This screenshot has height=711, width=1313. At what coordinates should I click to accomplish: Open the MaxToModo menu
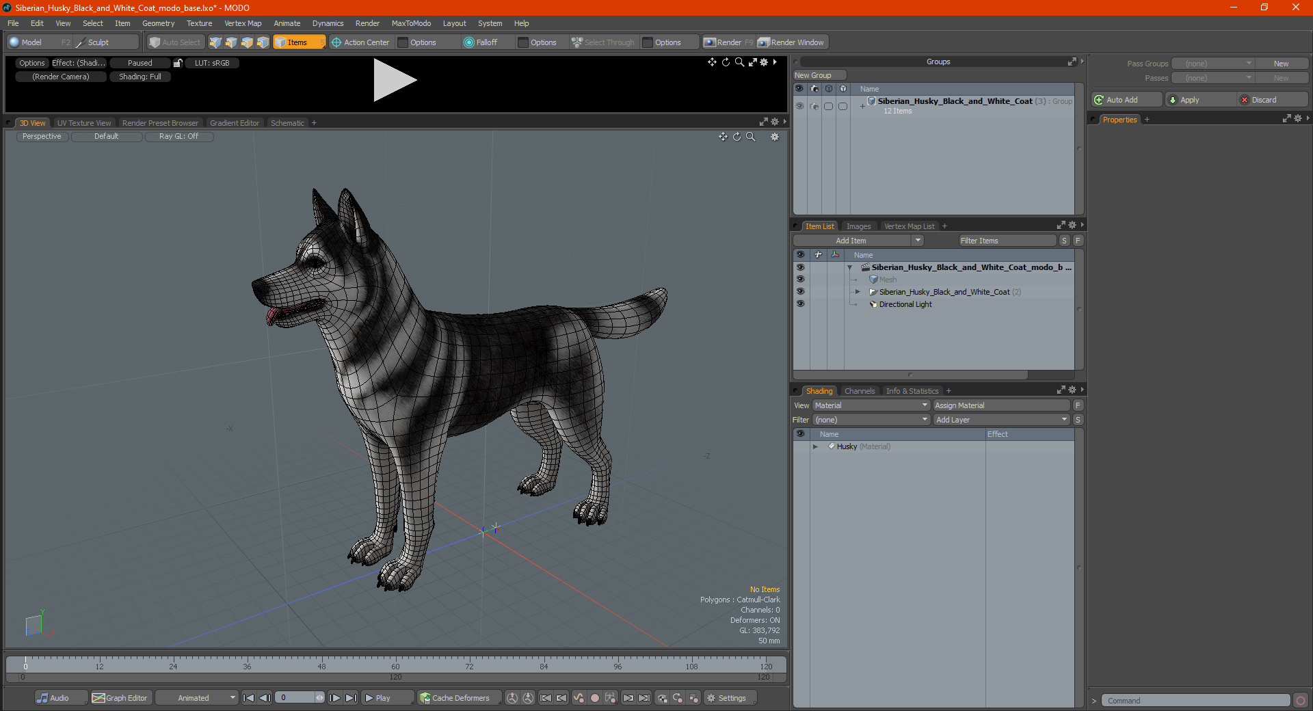click(411, 23)
